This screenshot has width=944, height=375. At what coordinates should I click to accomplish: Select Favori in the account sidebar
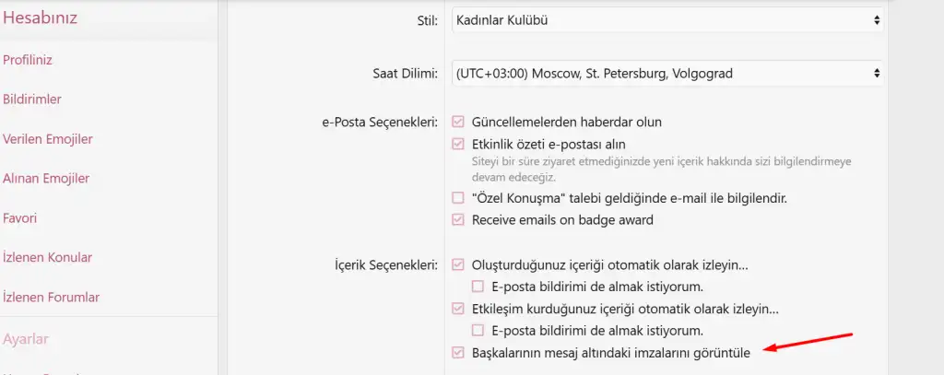(x=20, y=218)
